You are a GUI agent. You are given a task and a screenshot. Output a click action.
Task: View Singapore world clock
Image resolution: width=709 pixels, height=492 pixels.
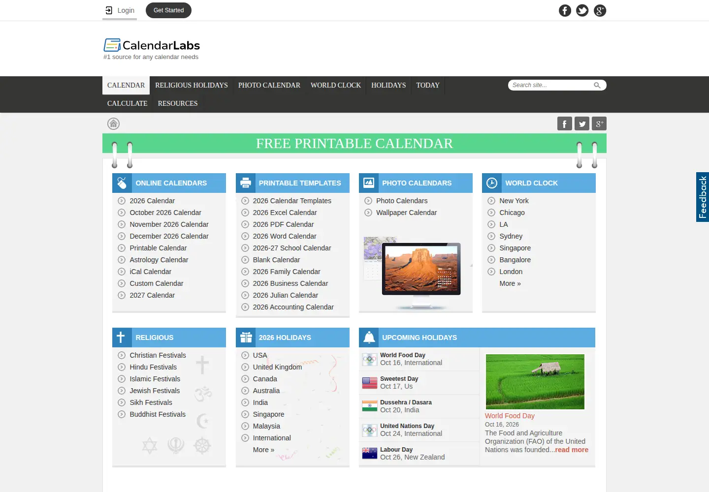[515, 248]
